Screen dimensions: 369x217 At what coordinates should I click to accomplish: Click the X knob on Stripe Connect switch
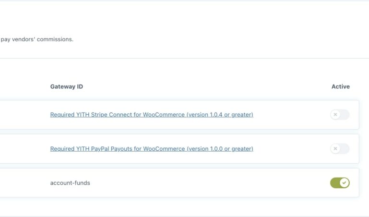pyautogui.click(x=335, y=115)
